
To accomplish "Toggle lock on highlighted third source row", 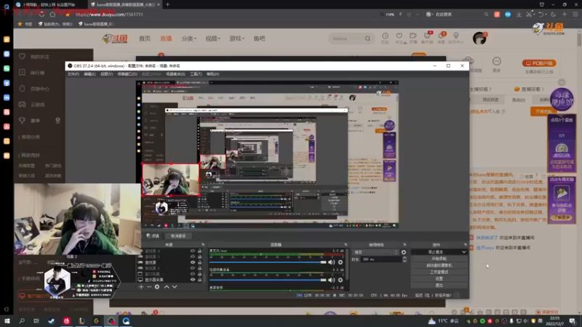I will [x=199, y=262].
